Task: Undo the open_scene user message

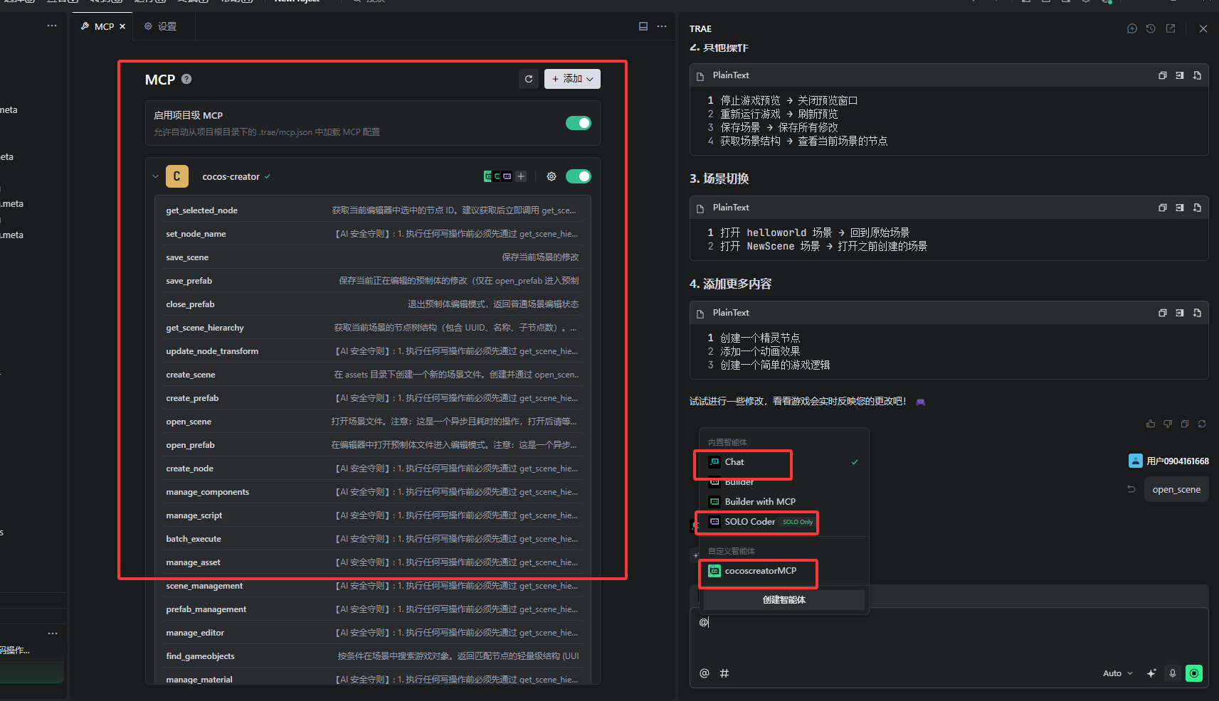Action: point(1131,489)
